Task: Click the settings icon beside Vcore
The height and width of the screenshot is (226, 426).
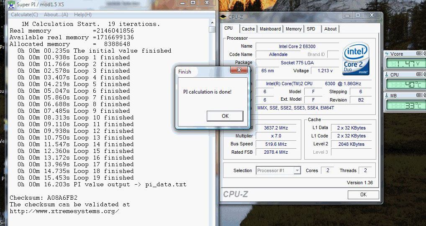Action: tap(419, 54)
